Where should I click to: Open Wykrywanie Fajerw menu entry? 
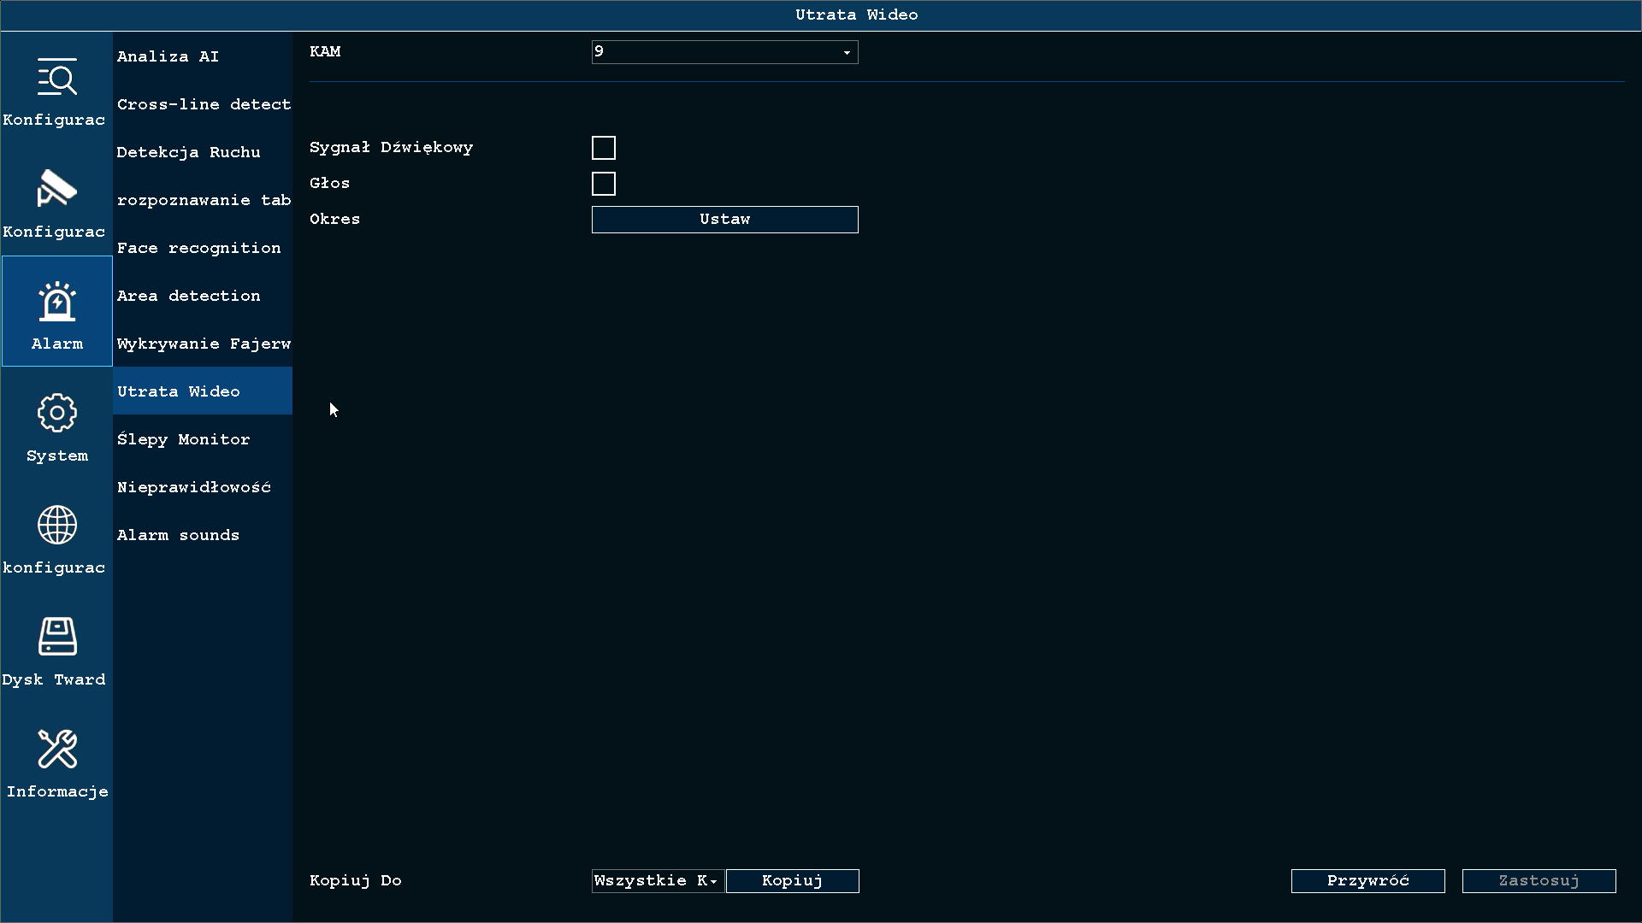coord(203,344)
